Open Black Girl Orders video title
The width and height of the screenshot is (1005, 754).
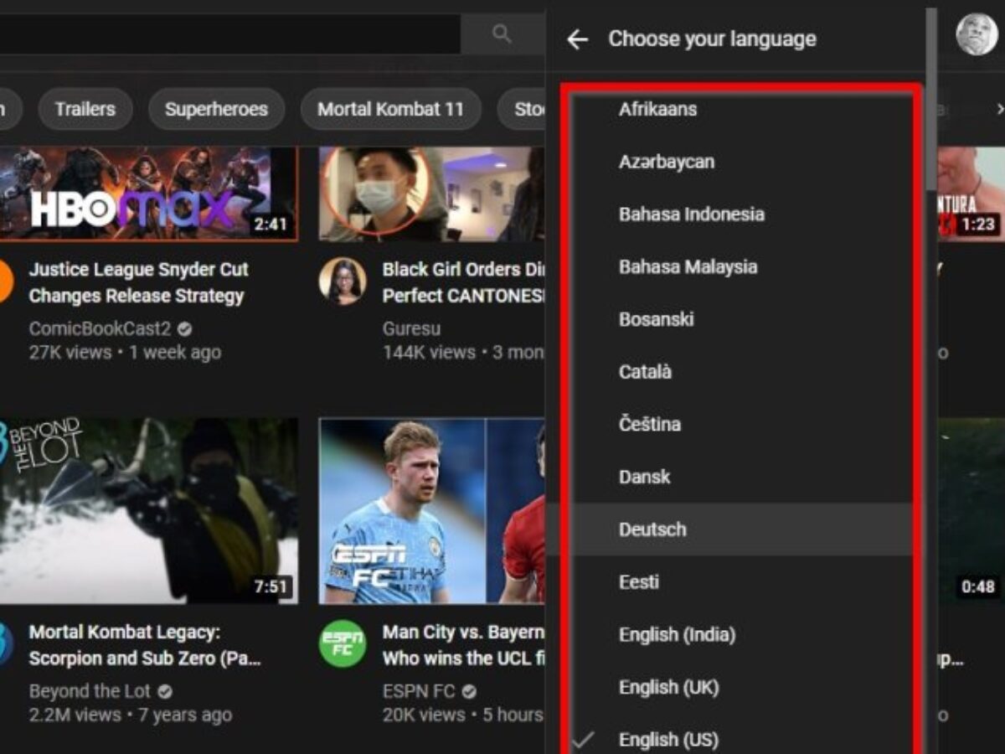(x=463, y=282)
